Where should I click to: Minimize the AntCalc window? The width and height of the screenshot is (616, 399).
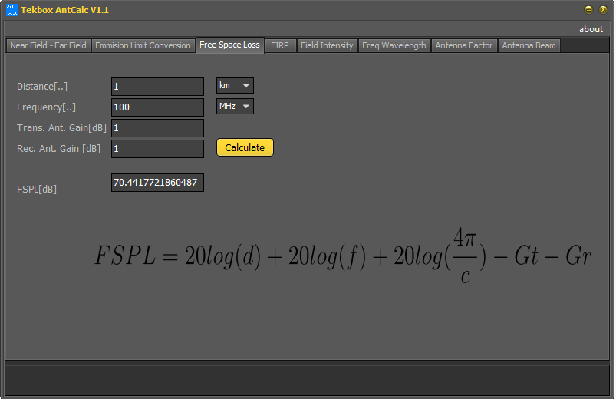[588, 10]
